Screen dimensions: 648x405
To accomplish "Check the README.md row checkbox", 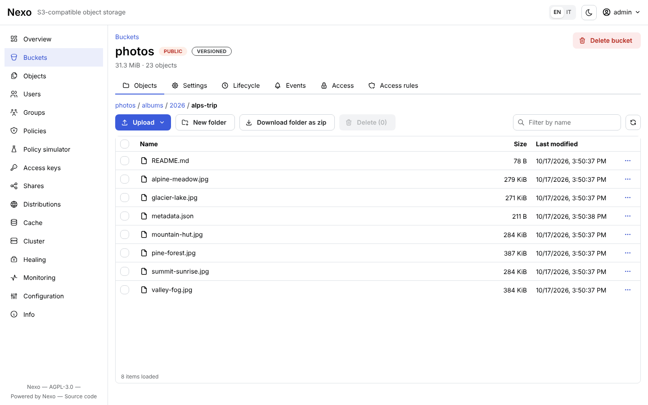I will [125, 161].
